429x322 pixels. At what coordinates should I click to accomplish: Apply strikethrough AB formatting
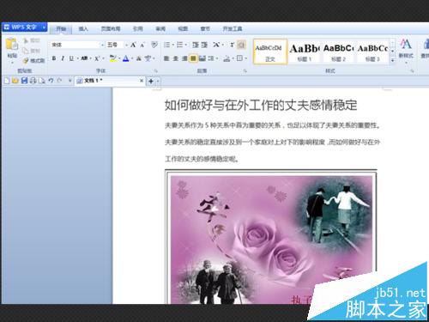click(84, 58)
